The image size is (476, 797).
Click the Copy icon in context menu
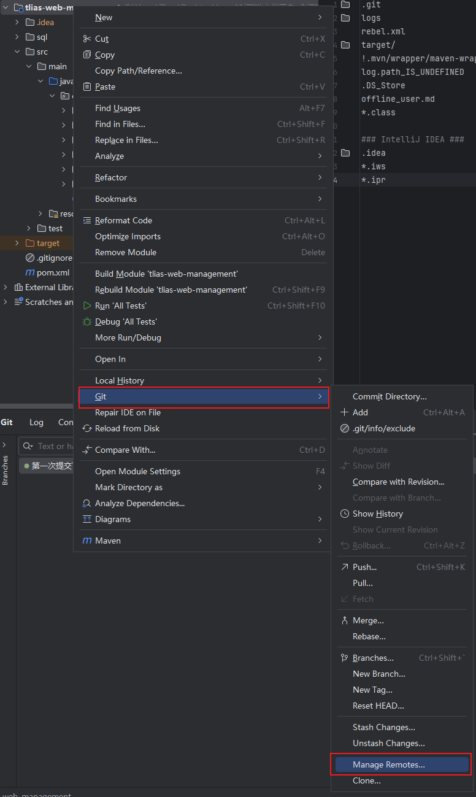[86, 55]
